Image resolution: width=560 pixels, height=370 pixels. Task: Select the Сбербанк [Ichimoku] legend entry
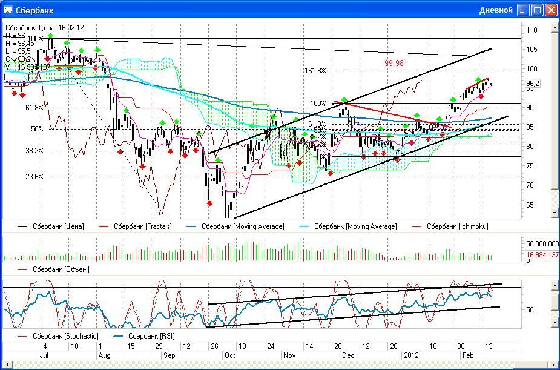click(457, 226)
